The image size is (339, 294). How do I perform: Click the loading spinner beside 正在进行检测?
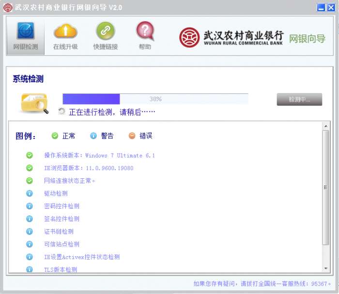[x=62, y=111]
